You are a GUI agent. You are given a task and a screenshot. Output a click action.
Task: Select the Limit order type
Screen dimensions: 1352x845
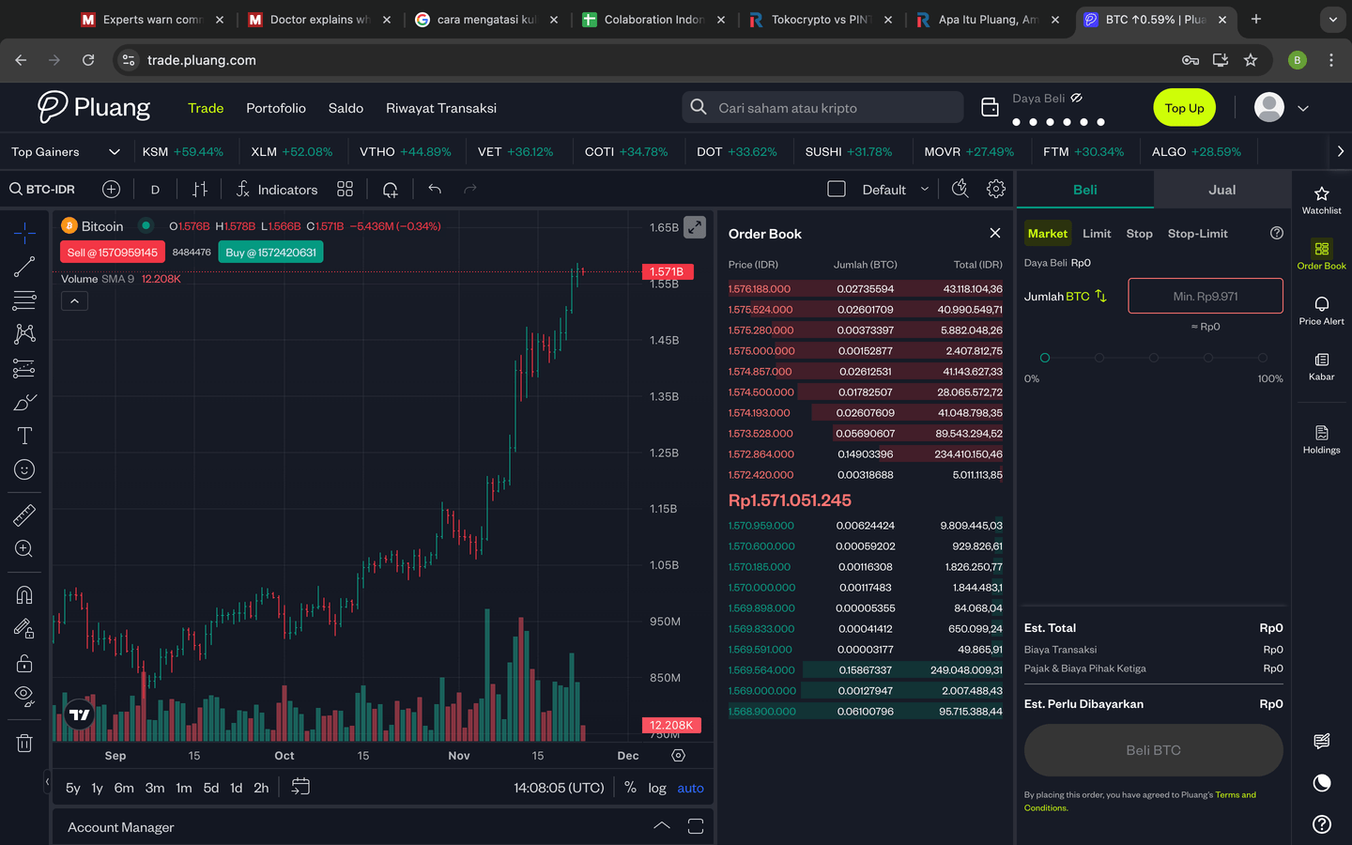pyautogui.click(x=1096, y=234)
